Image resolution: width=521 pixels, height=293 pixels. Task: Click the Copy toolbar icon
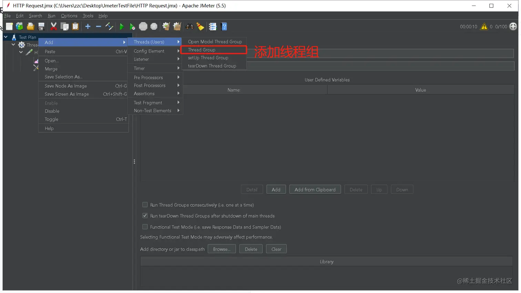tap(64, 27)
